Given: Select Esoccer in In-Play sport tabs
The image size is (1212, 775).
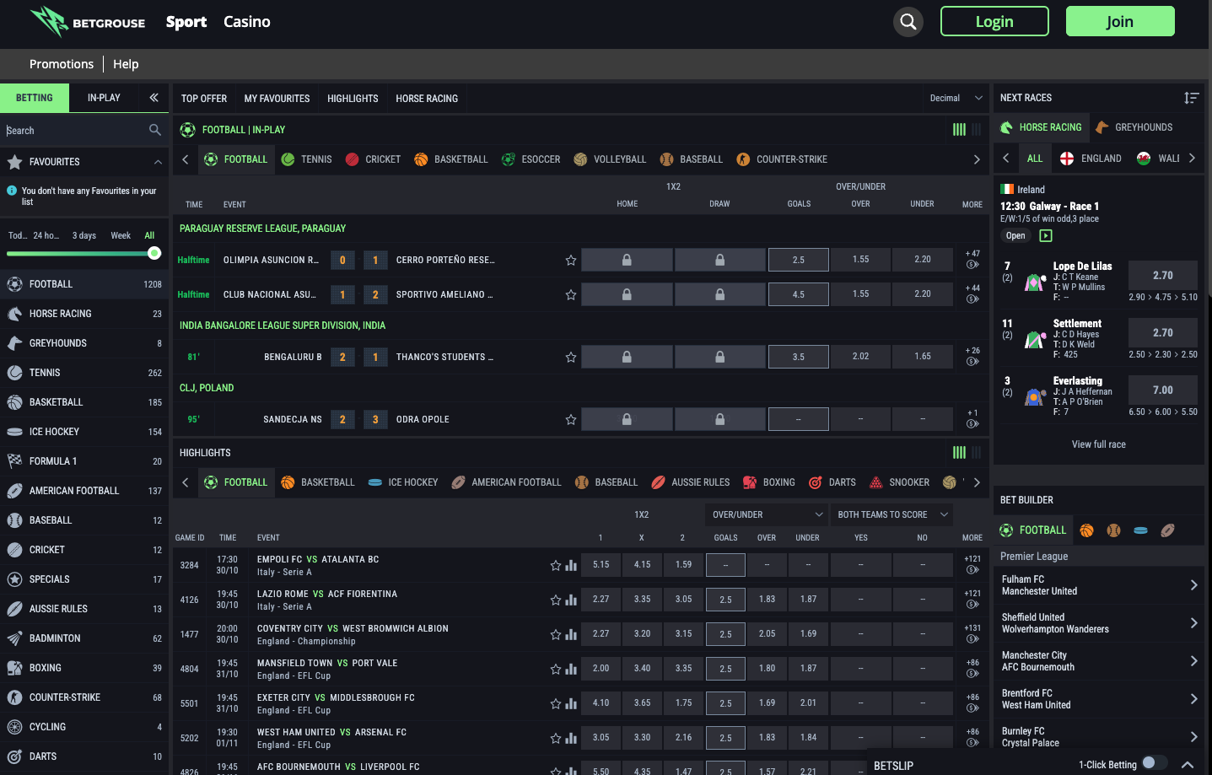Looking at the screenshot, I should tap(531, 159).
